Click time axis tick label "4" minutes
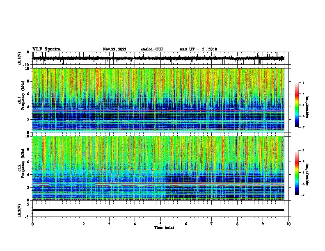325x251 pixels. coord(135,224)
